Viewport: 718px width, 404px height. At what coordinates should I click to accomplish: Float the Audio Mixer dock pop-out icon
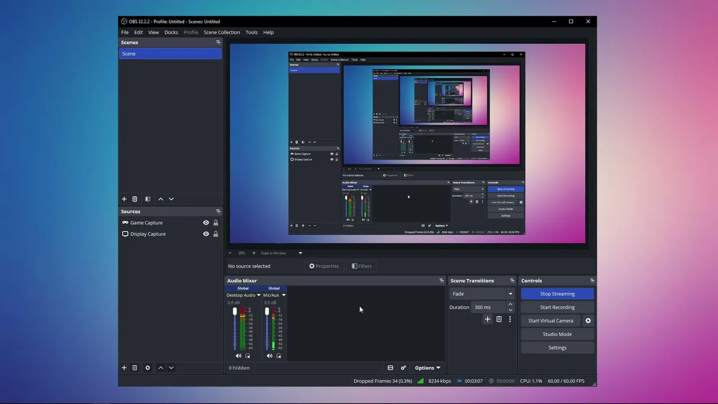[x=441, y=281]
